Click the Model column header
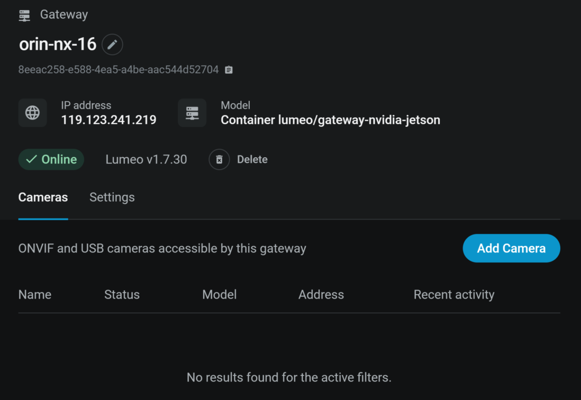Screen dimensions: 581x400 coord(219,295)
